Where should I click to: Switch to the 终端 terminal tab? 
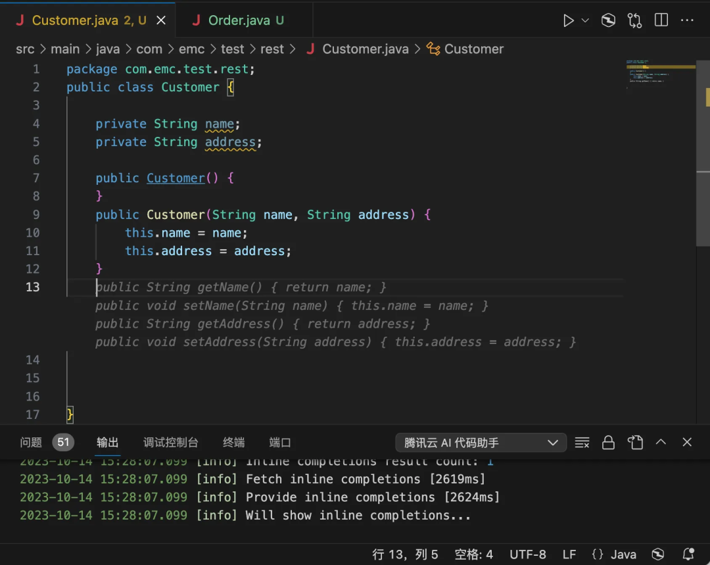[x=233, y=442]
